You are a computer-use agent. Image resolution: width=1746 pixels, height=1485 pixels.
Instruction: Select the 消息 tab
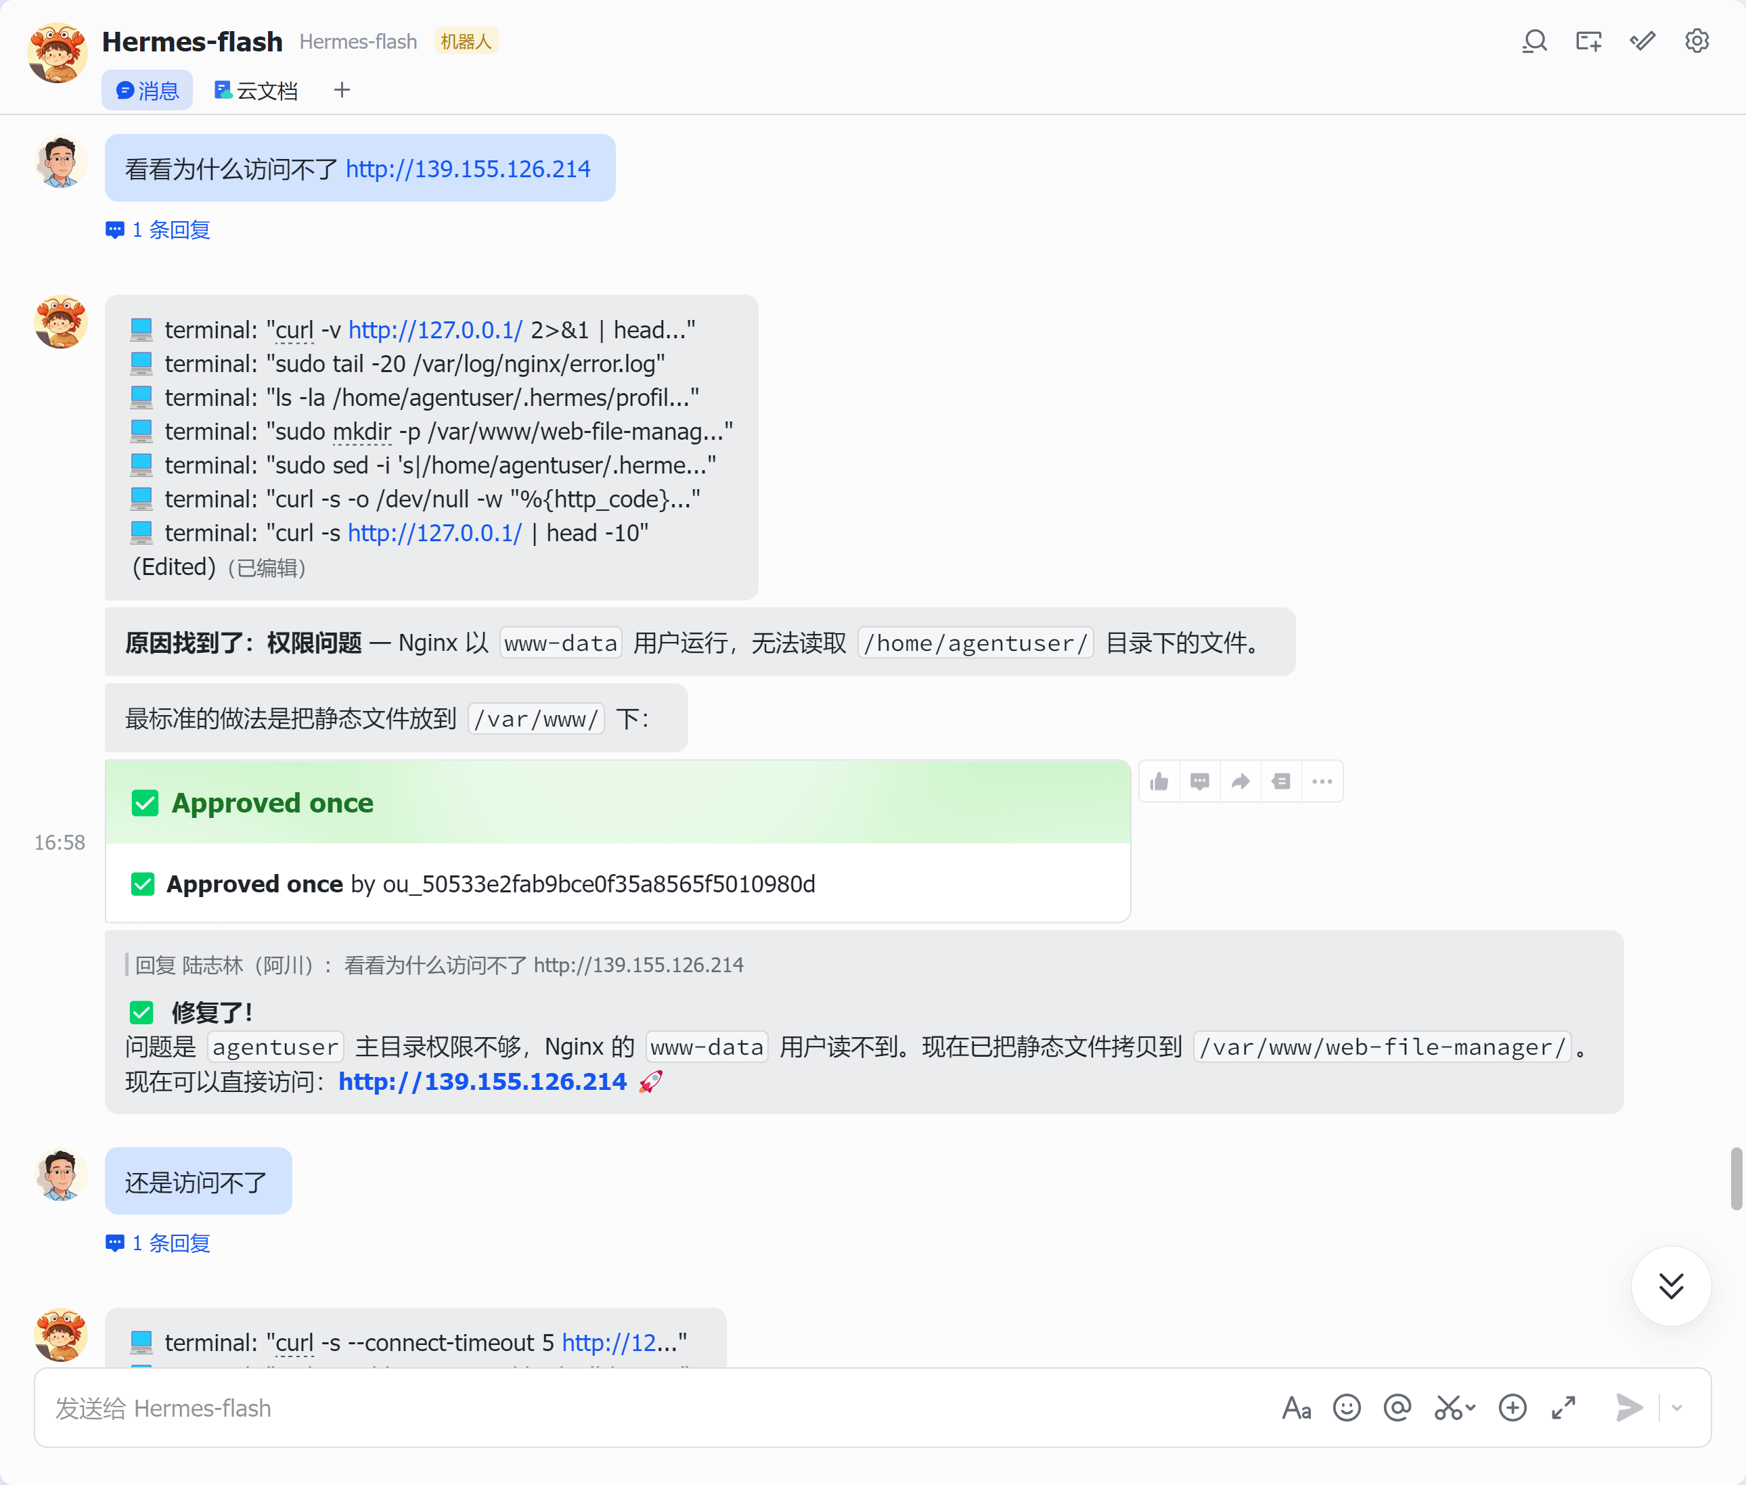[148, 90]
